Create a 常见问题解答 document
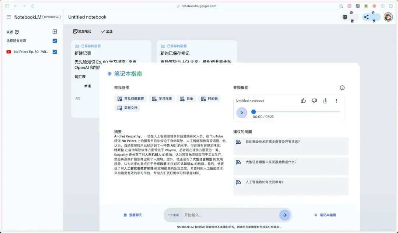This screenshot has width=398, height=233. [x=131, y=98]
